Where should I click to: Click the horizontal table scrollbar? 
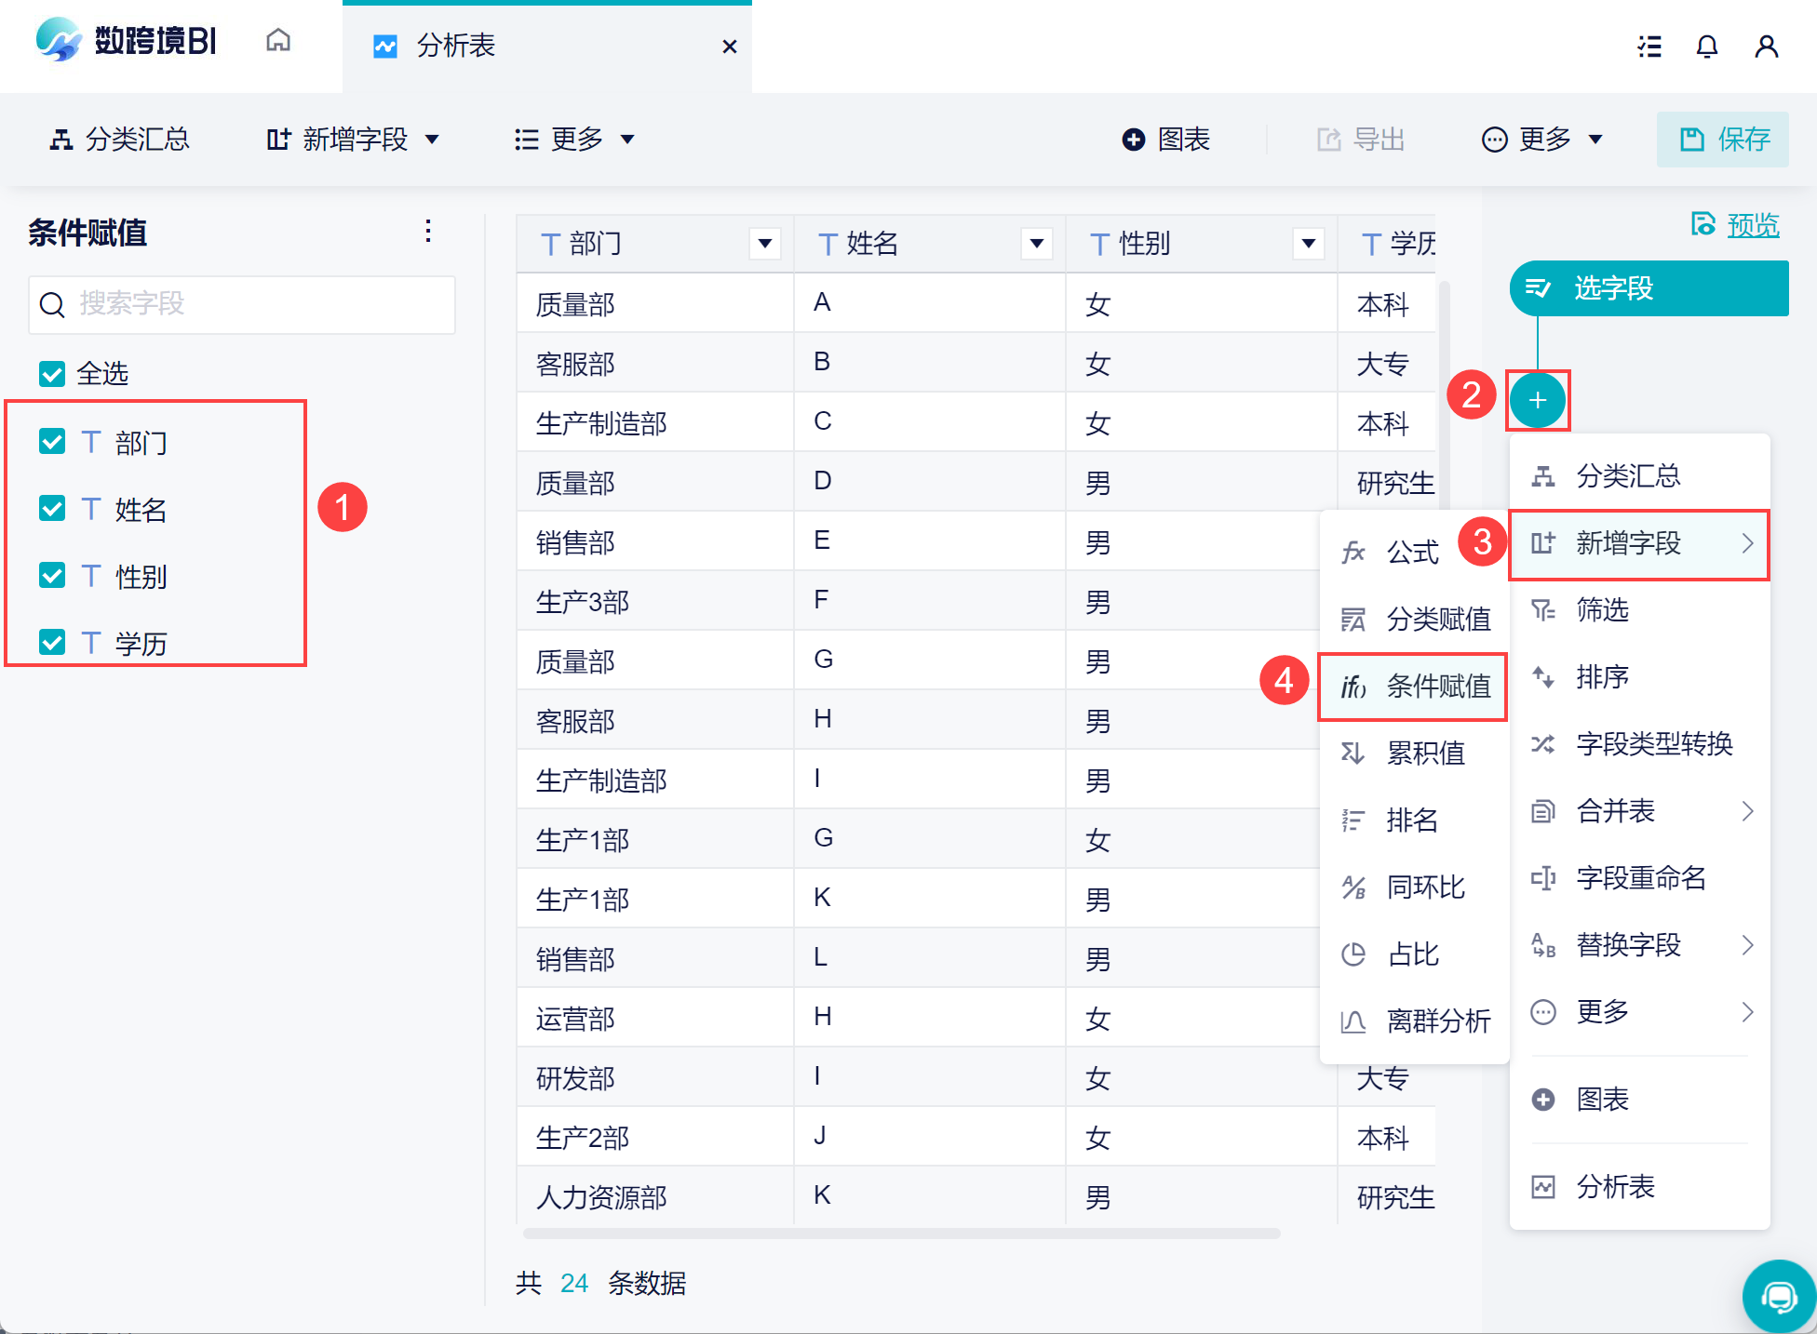click(x=901, y=1234)
